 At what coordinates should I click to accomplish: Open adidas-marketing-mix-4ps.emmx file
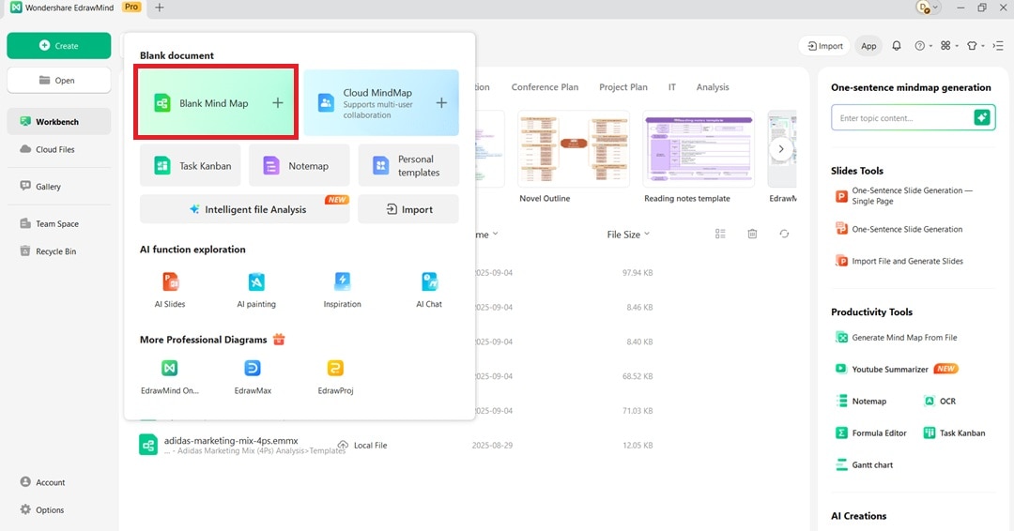[231, 441]
